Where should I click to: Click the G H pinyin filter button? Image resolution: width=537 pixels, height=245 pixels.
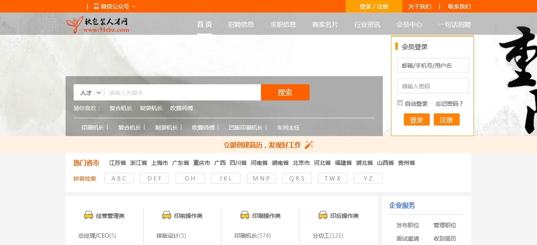(x=190, y=178)
